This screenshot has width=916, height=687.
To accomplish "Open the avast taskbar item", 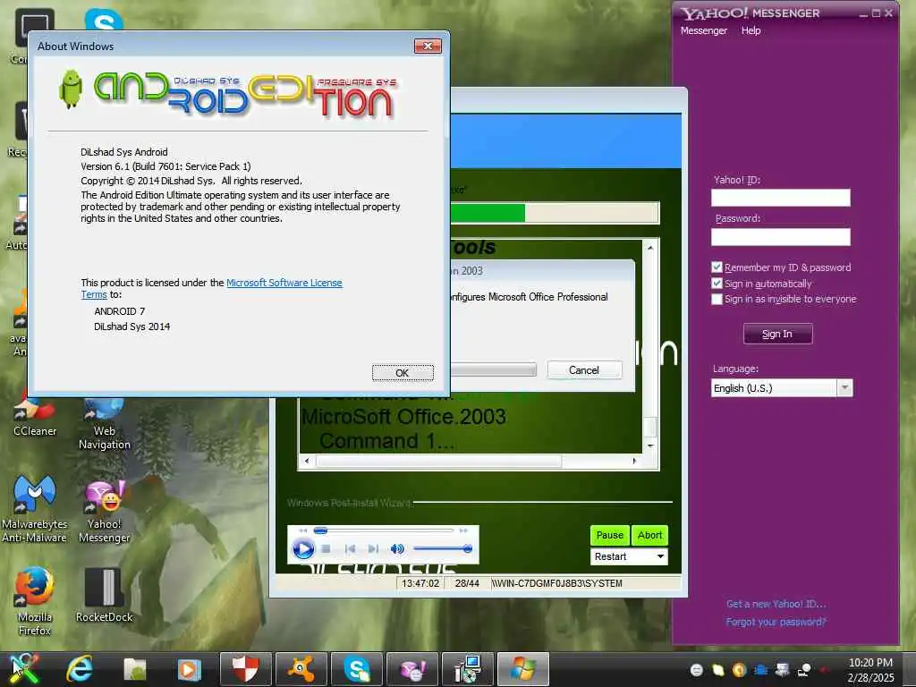I will [301, 669].
